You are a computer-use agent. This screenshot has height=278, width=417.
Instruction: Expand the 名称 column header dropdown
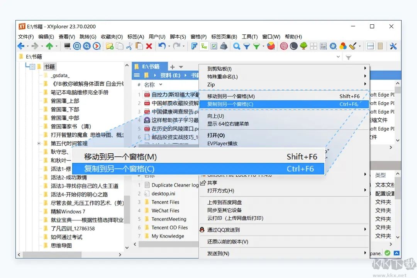160,85
